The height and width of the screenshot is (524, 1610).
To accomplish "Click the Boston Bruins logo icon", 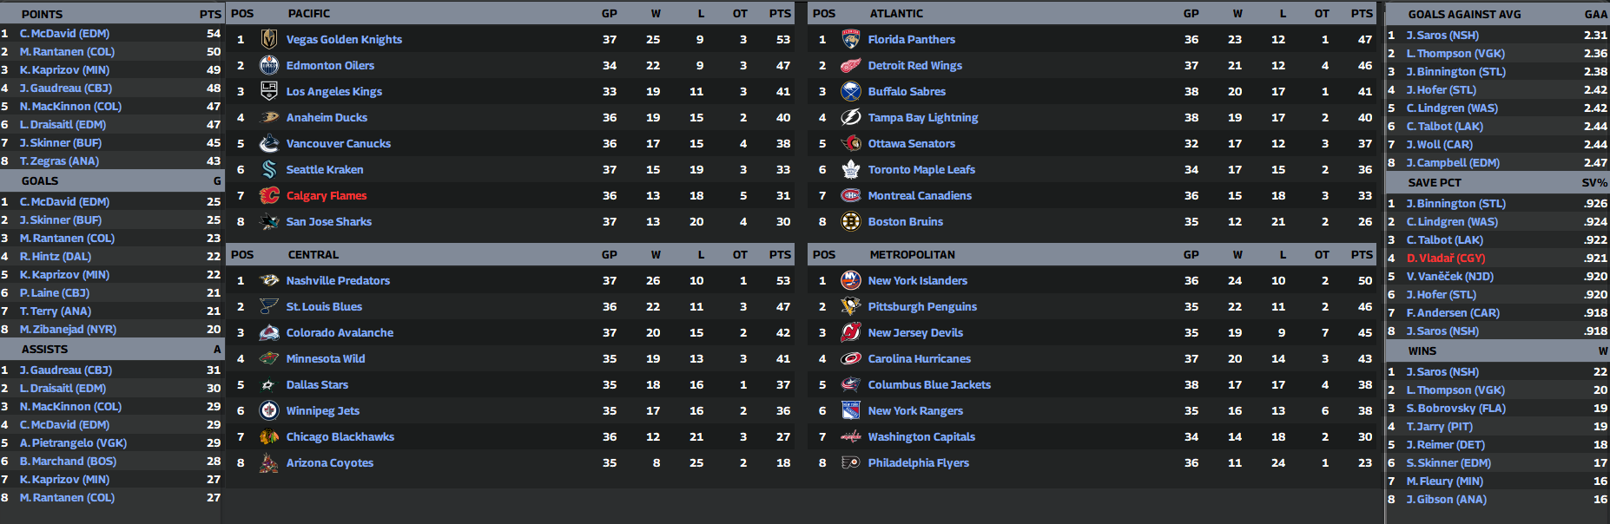I will [x=851, y=221].
